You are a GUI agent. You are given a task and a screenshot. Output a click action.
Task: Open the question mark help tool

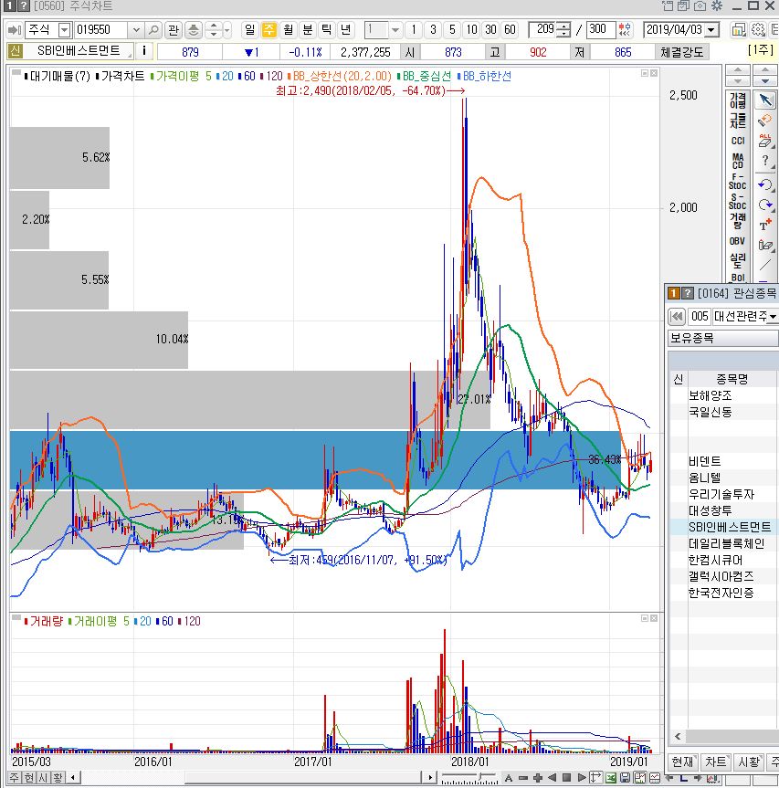765,161
